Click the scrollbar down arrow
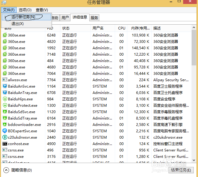The image size is (198, 177). (194, 160)
